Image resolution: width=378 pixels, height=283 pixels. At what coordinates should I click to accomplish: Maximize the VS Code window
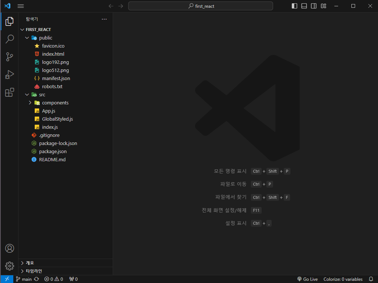point(353,6)
